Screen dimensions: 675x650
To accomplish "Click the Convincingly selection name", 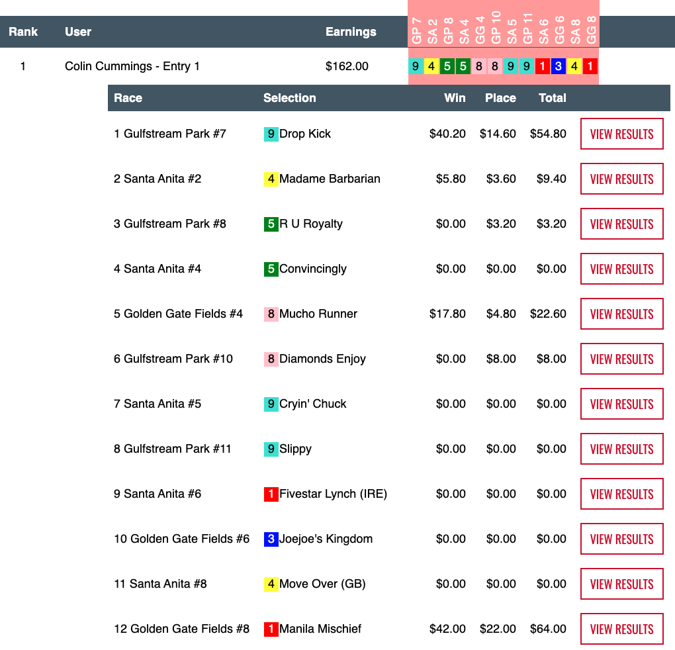I will pyautogui.click(x=312, y=269).
